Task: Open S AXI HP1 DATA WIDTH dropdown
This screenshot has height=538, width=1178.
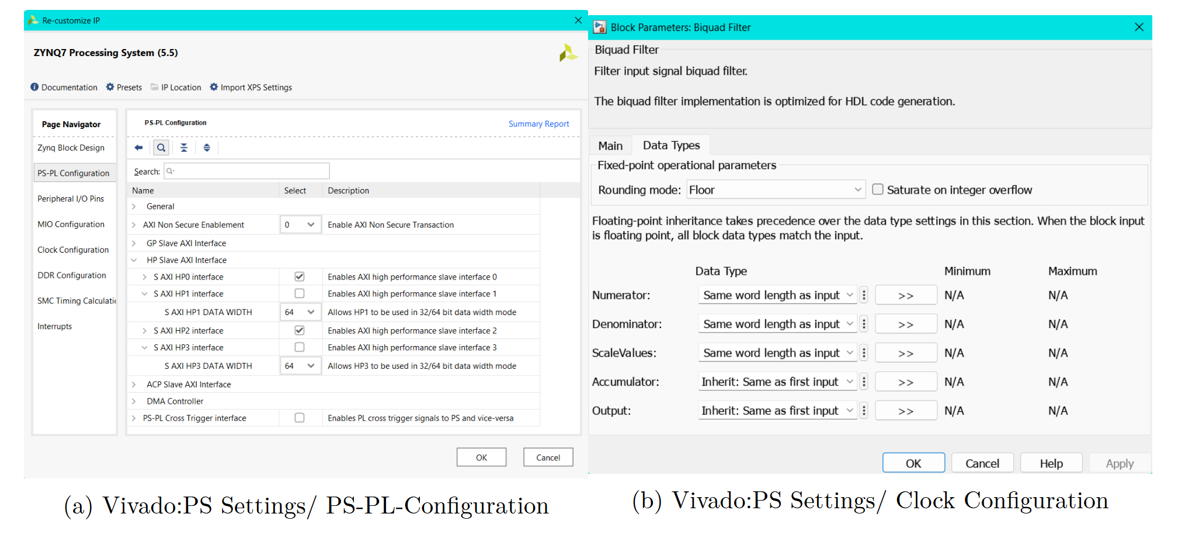Action: [x=300, y=312]
